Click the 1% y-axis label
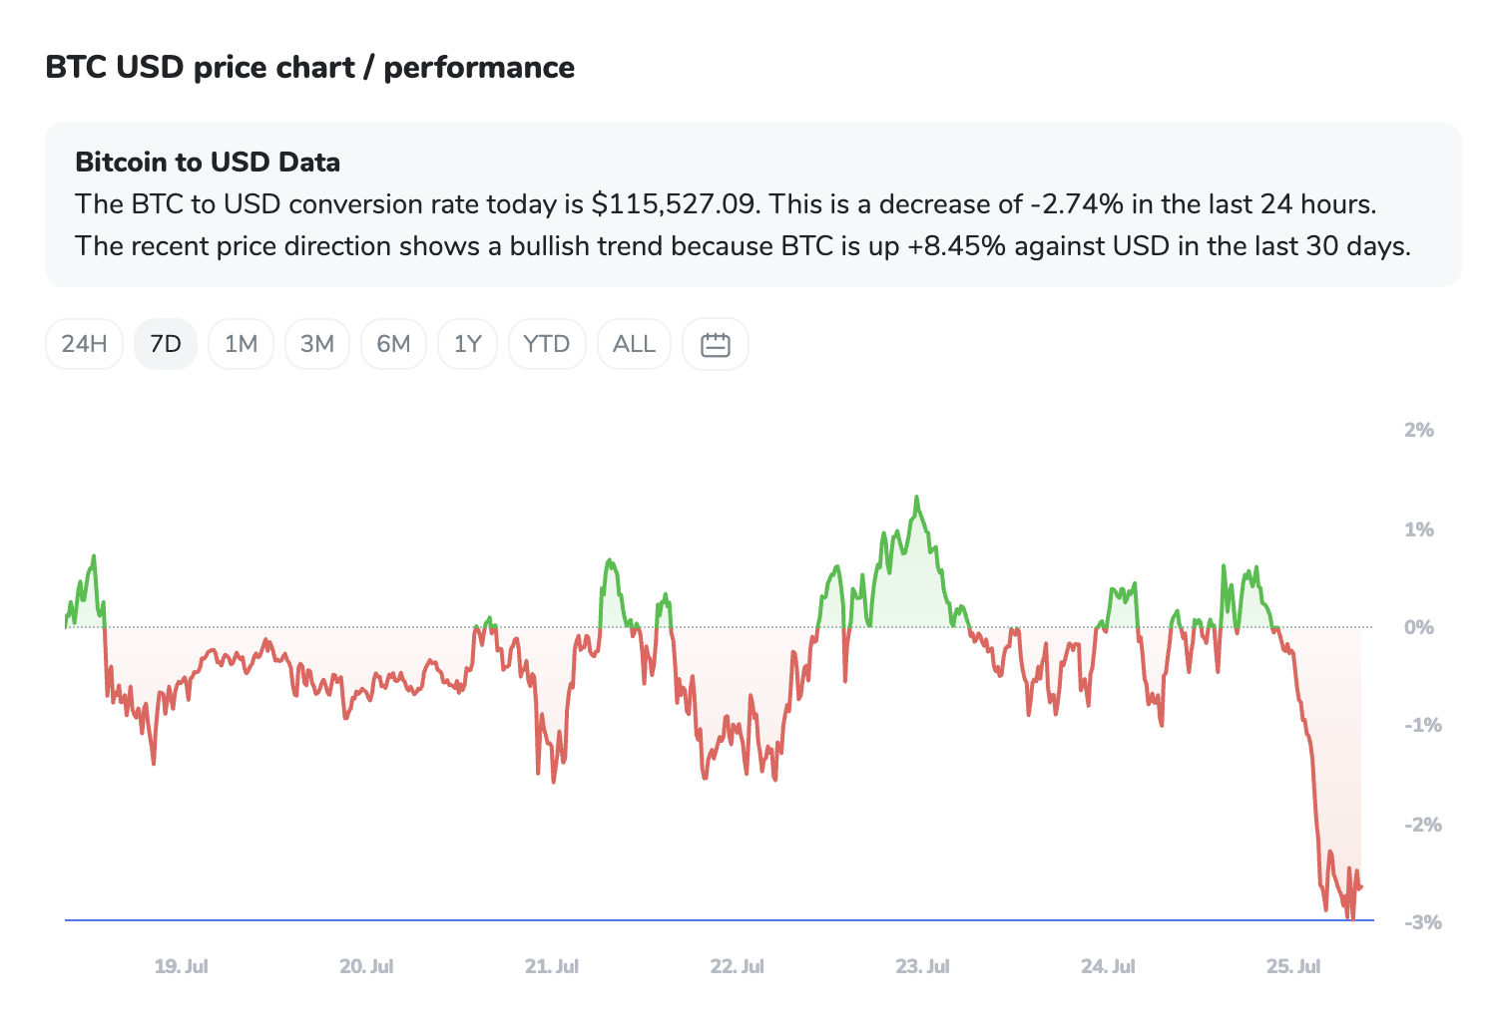Viewport: 1501px width, 1027px height. coord(1418,528)
